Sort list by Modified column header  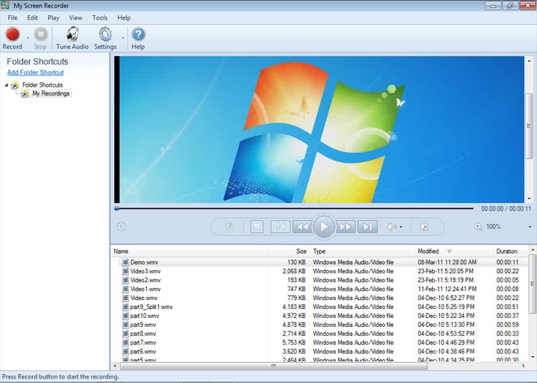click(x=428, y=252)
